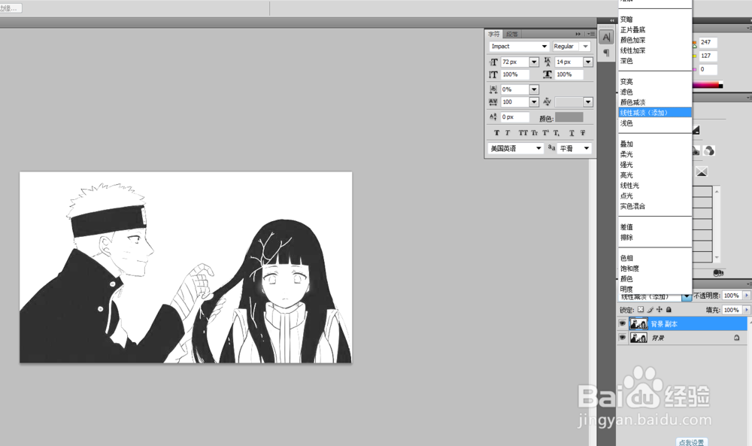Open the 平滑 anti-aliasing dropdown
This screenshot has width=752, height=446.
click(x=587, y=148)
